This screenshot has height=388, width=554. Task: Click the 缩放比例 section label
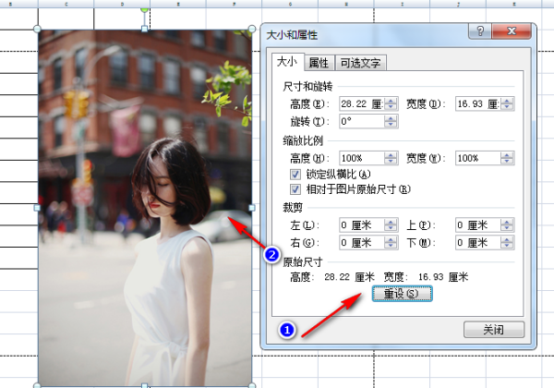[303, 140]
